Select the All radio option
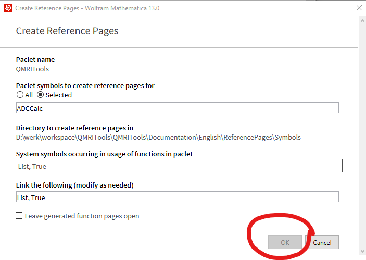 pos(20,95)
